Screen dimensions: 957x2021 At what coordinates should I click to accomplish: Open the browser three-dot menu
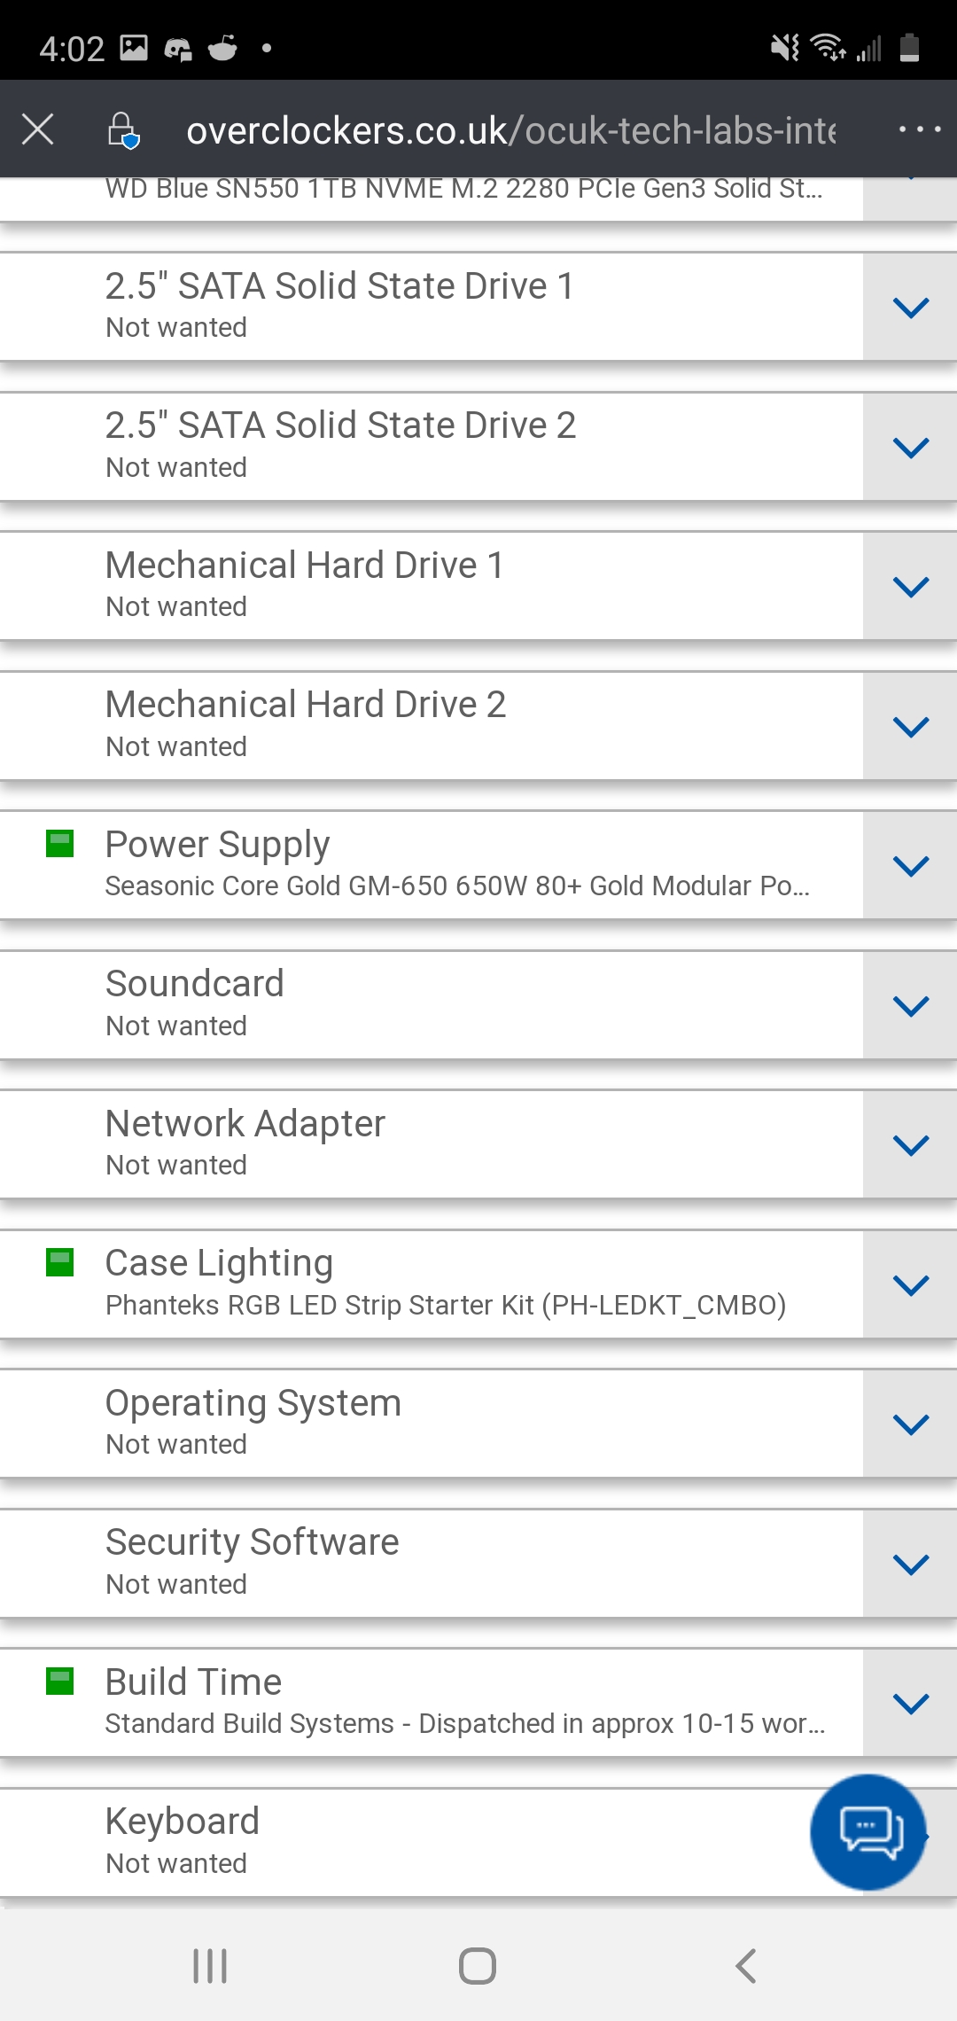pos(919,129)
